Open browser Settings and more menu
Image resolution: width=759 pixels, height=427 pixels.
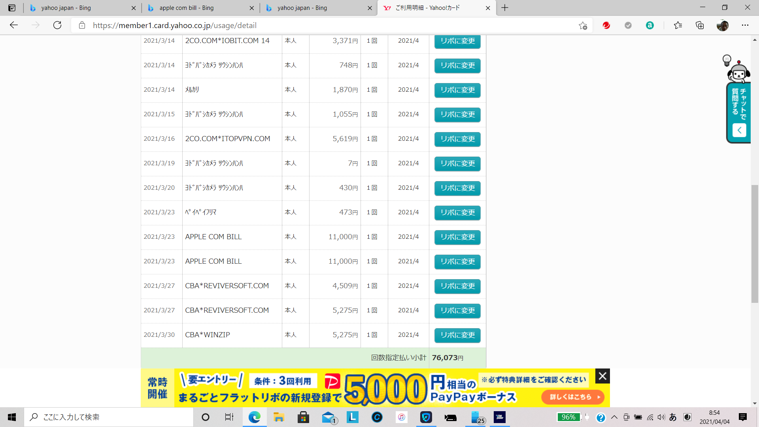click(x=745, y=25)
